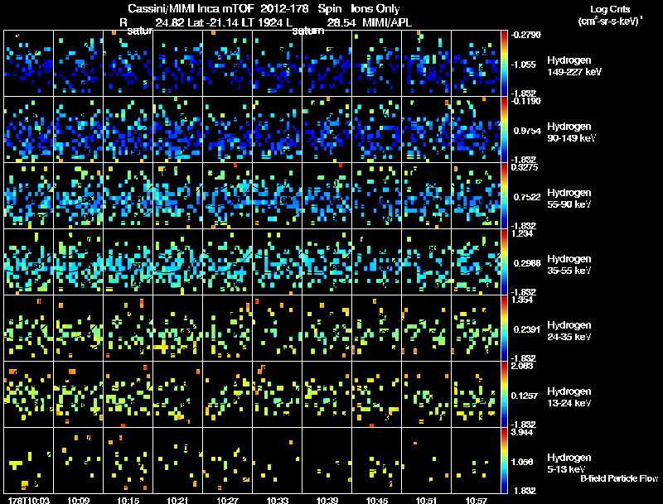
Task: Click the Hydrogen 149-227 keV color bar
Action: click(504, 63)
